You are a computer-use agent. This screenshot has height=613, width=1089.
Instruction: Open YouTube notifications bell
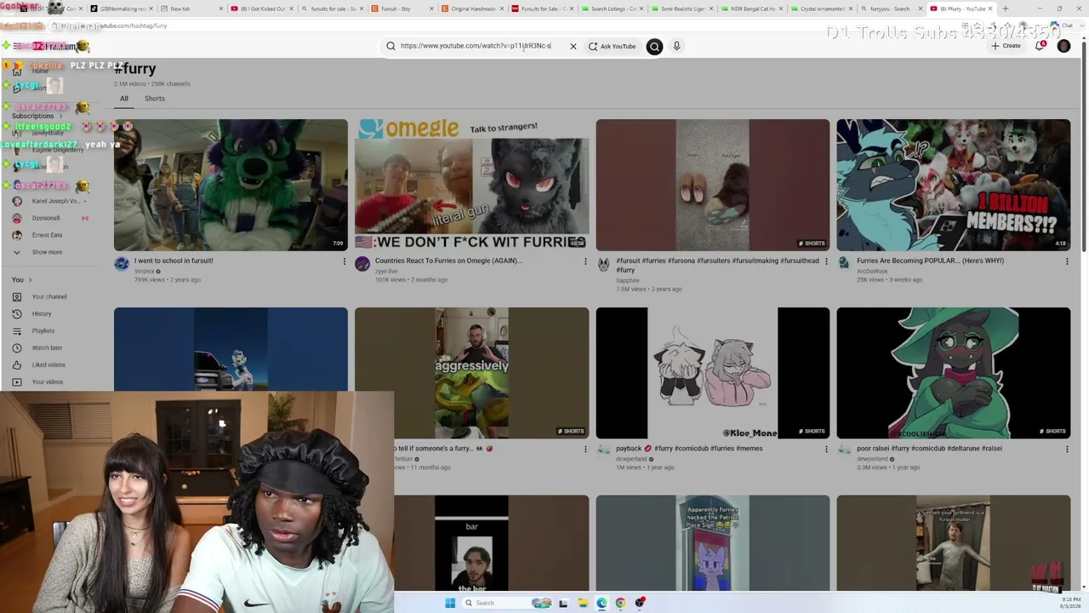(x=1040, y=46)
